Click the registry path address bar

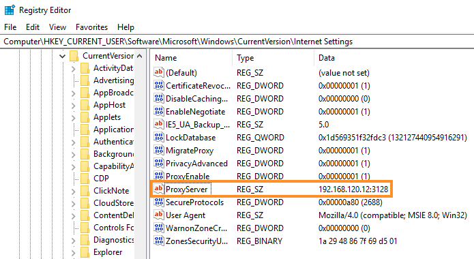click(237, 42)
